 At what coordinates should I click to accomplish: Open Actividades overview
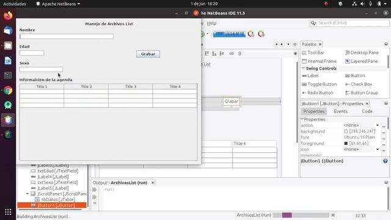click(15, 4)
